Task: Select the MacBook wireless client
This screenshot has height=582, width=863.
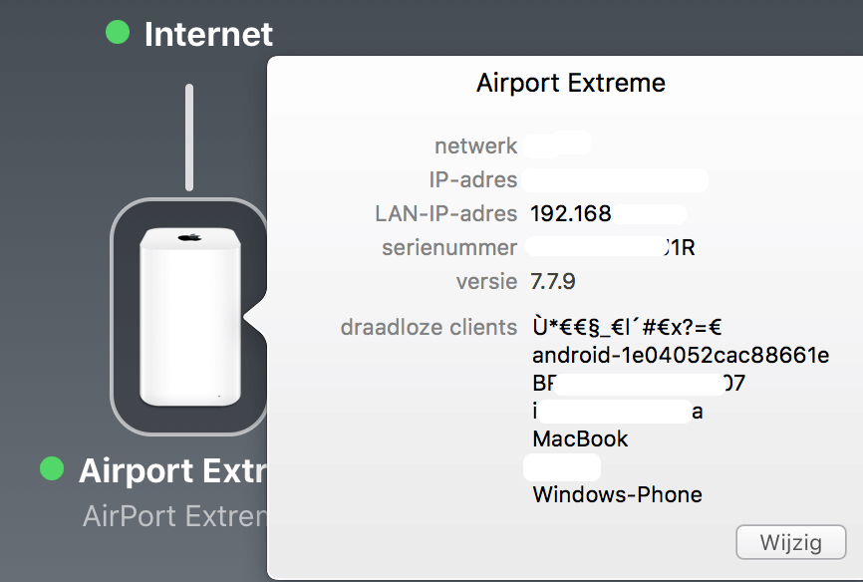Action: (x=581, y=438)
